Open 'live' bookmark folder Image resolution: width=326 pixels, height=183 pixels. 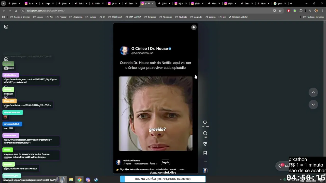click(x=222, y=17)
